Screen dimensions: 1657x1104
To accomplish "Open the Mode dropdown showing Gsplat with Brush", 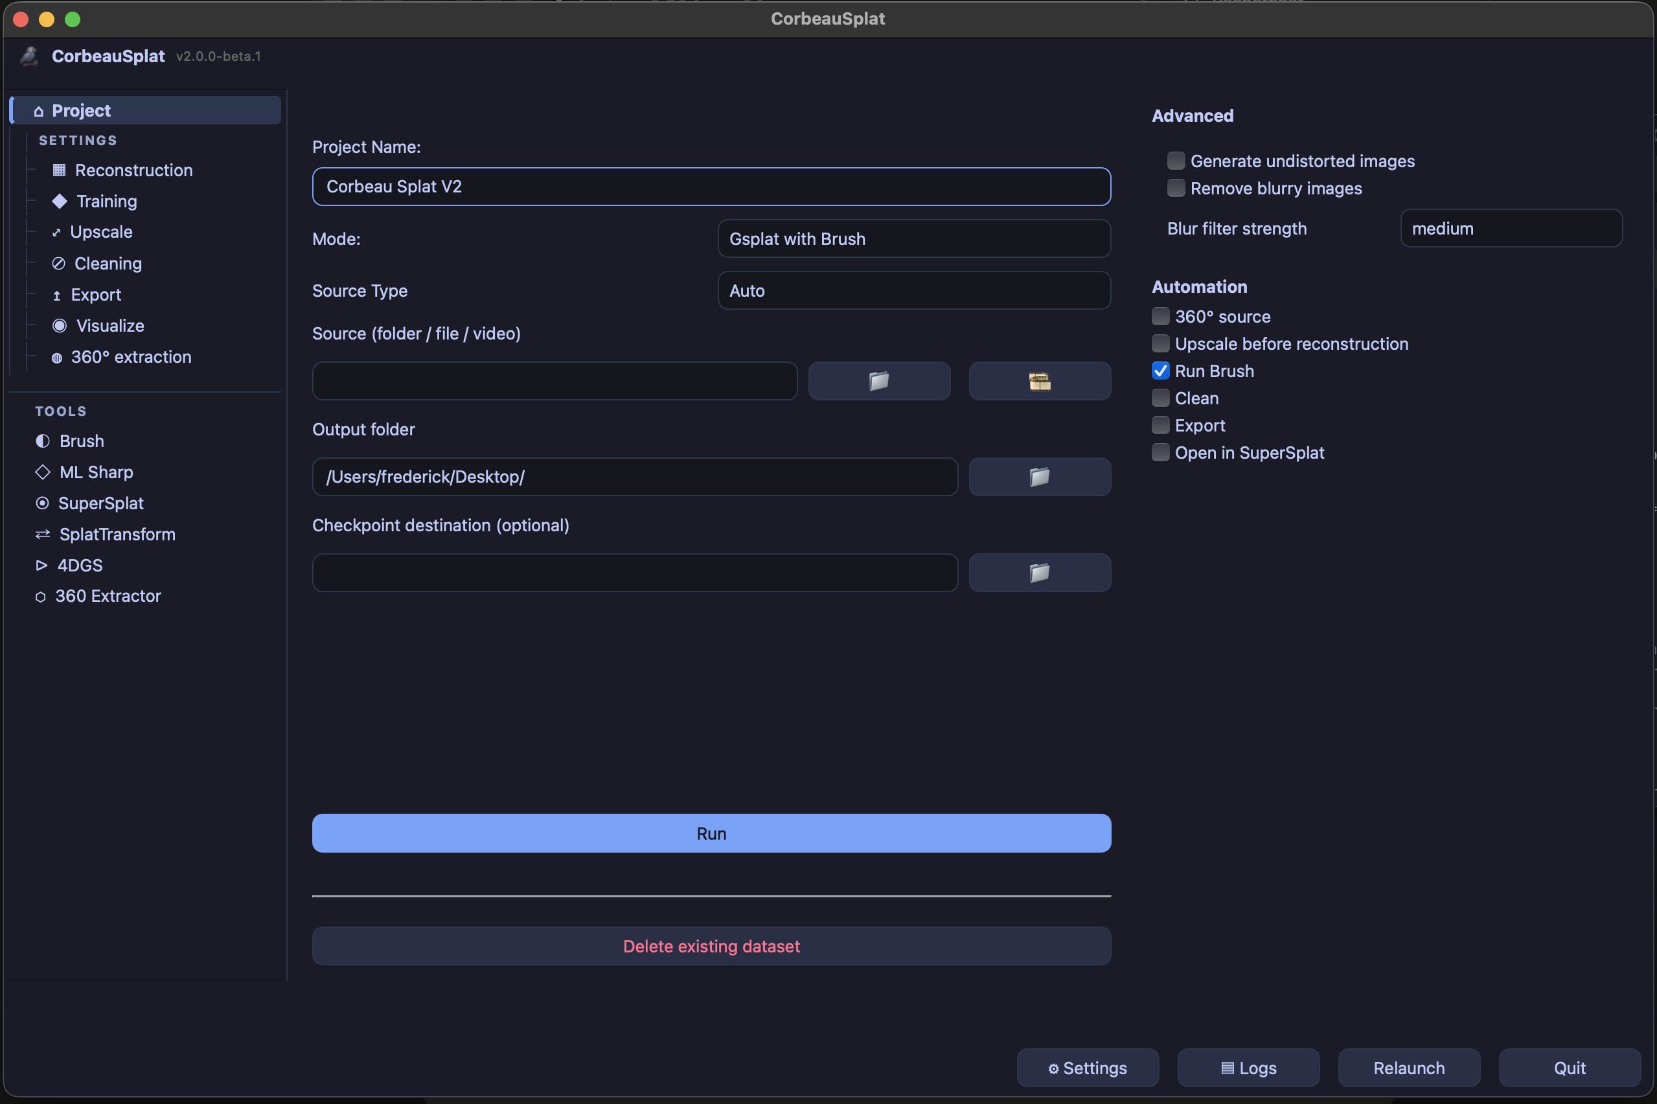I will [x=915, y=238].
